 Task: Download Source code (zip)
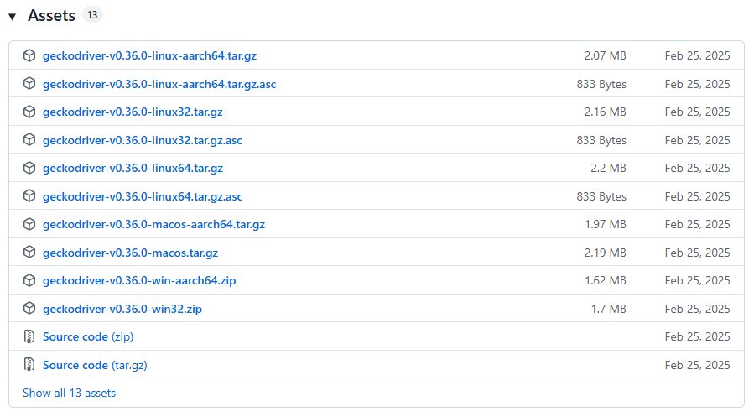88,336
